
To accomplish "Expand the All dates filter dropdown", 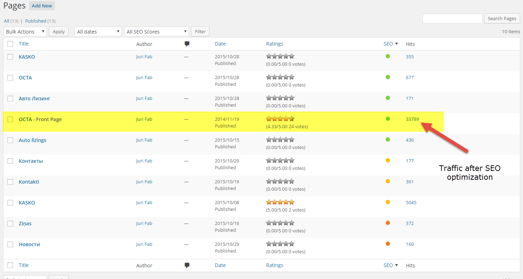I will pyautogui.click(x=98, y=32).
